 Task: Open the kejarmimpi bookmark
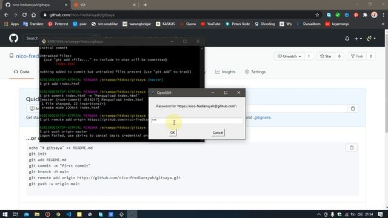pyautogui.click(x=337, y=24)
